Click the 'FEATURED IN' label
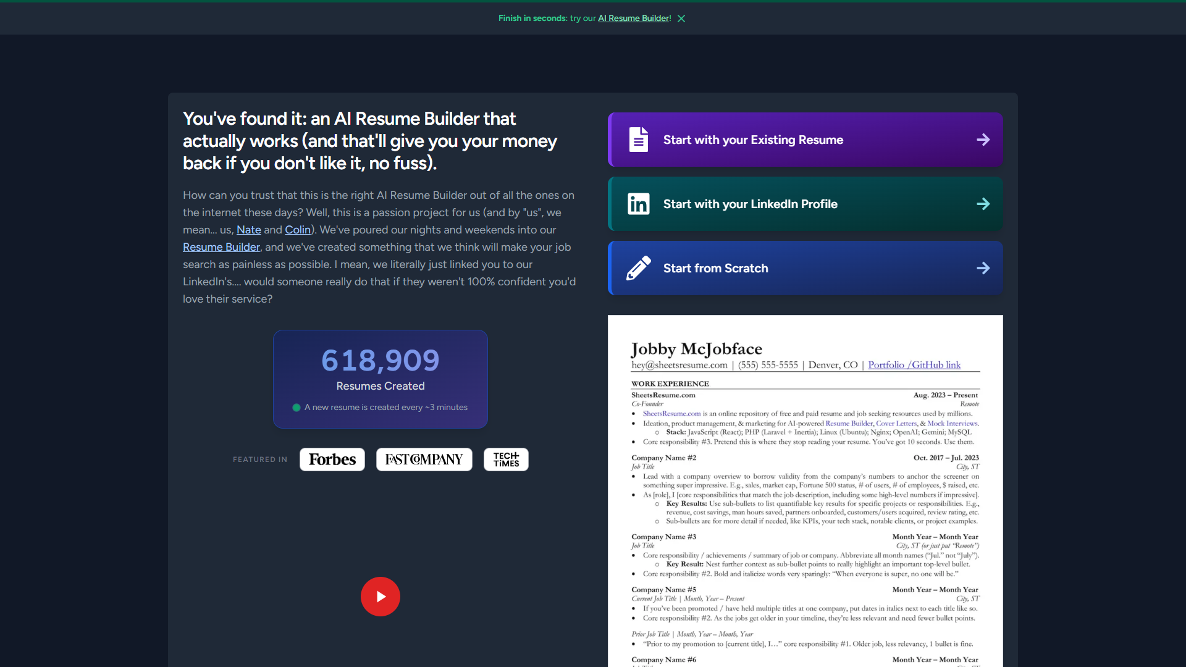The width and height of the screenshot is (1186, 667). (x=260, y=459)
